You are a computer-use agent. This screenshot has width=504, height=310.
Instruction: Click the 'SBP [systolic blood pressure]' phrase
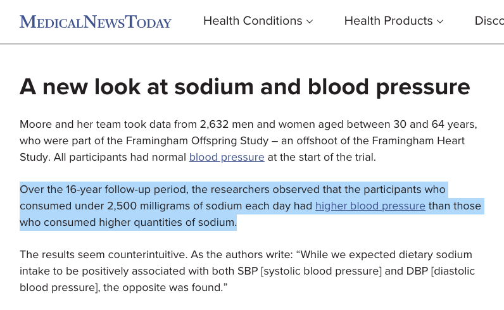(x=310, y=271)
